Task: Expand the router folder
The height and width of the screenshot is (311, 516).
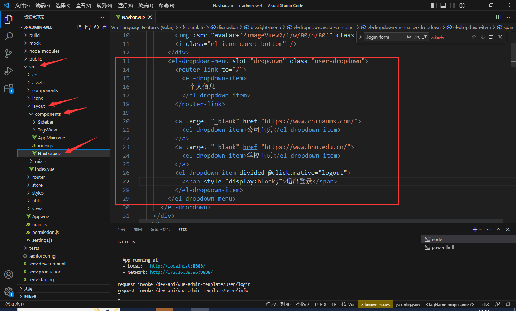Action: pos(38,177)
